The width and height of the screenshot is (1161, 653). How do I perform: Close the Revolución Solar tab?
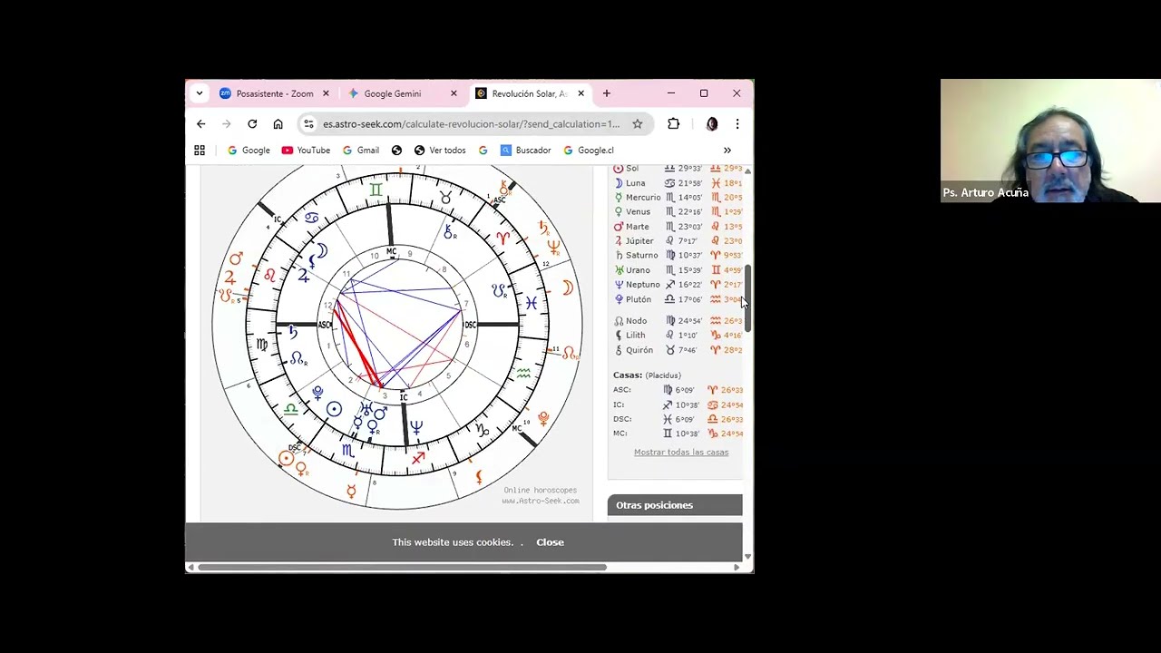580,93
